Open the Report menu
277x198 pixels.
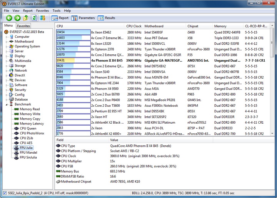pos(28,11)
